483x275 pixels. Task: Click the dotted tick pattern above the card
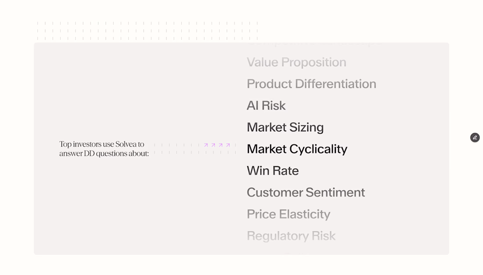[x=147, y=31]
